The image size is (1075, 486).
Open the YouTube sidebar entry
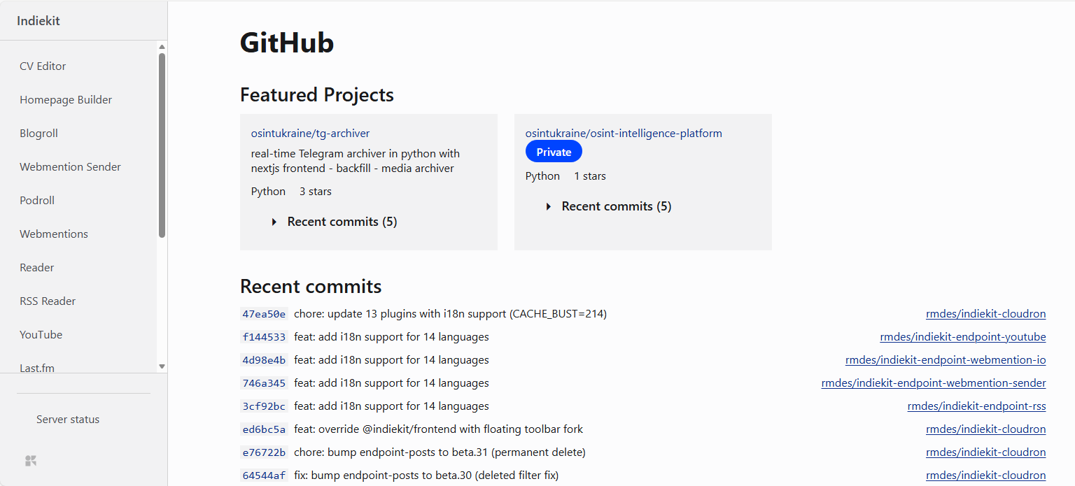[41, 334]
